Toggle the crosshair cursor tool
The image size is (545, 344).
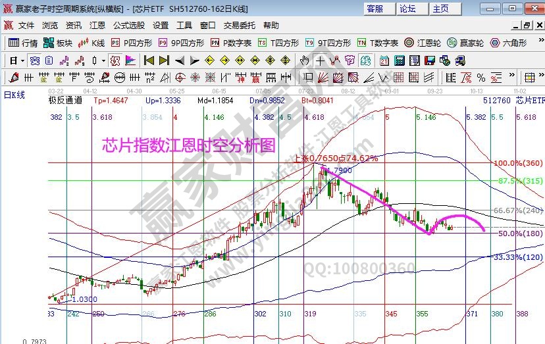pyautogui.click(x=319, y=61)
